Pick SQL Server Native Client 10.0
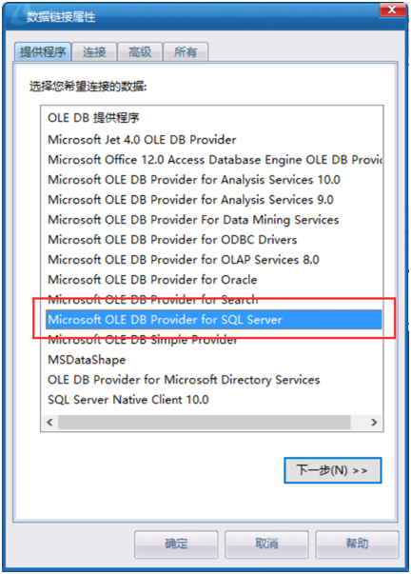This screenshot has height=574, width=411. [x=128, y=400]
